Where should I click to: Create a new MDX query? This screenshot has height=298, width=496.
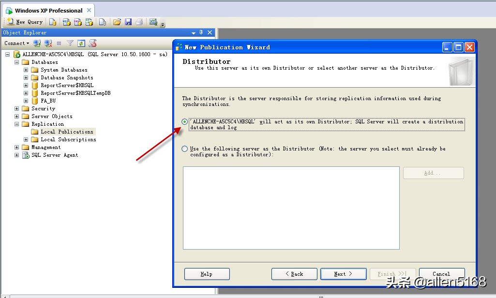click(x=67, y=21)
